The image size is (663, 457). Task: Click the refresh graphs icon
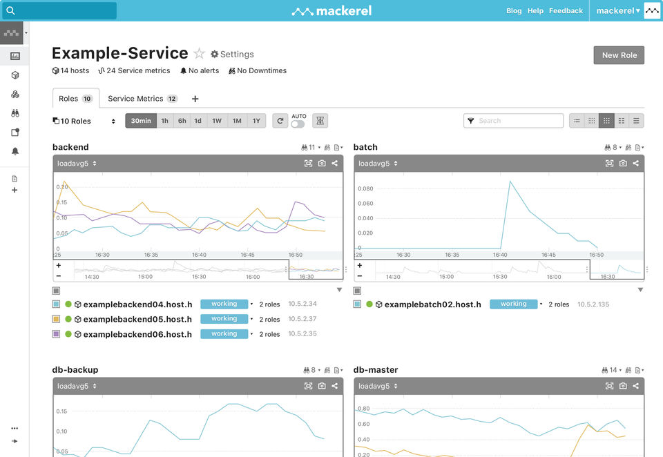coord(280,121)
